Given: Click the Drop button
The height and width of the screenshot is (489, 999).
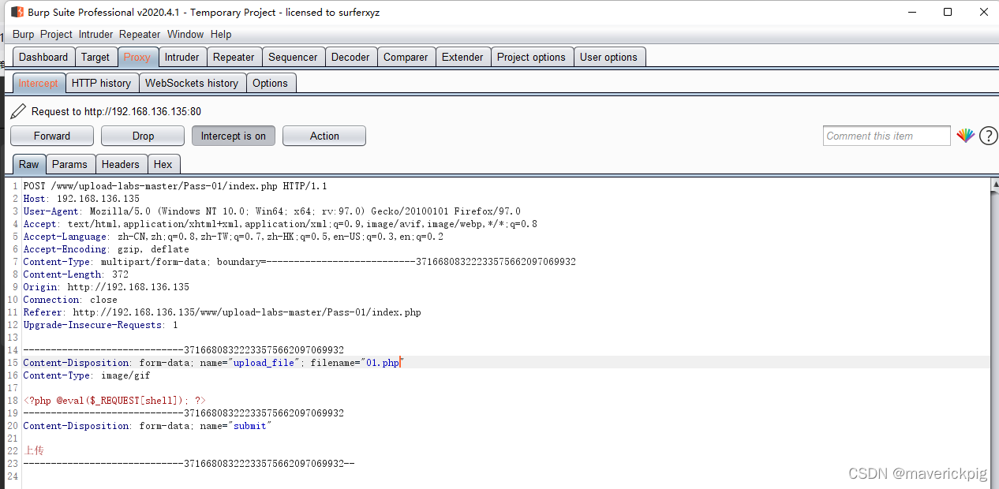Looking at the screenshot, I should [x=143, y=136].
